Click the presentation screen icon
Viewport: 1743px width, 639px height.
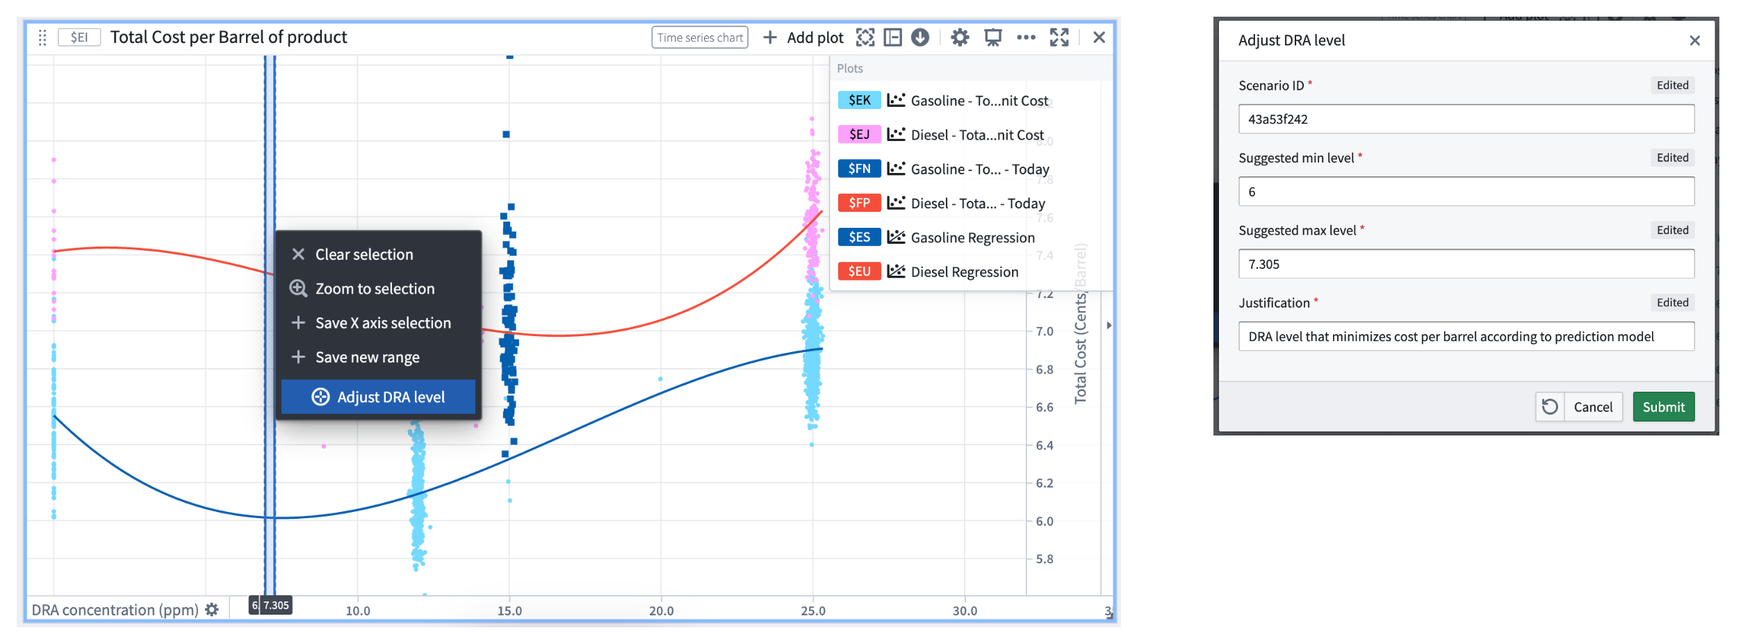pos(992,38)
